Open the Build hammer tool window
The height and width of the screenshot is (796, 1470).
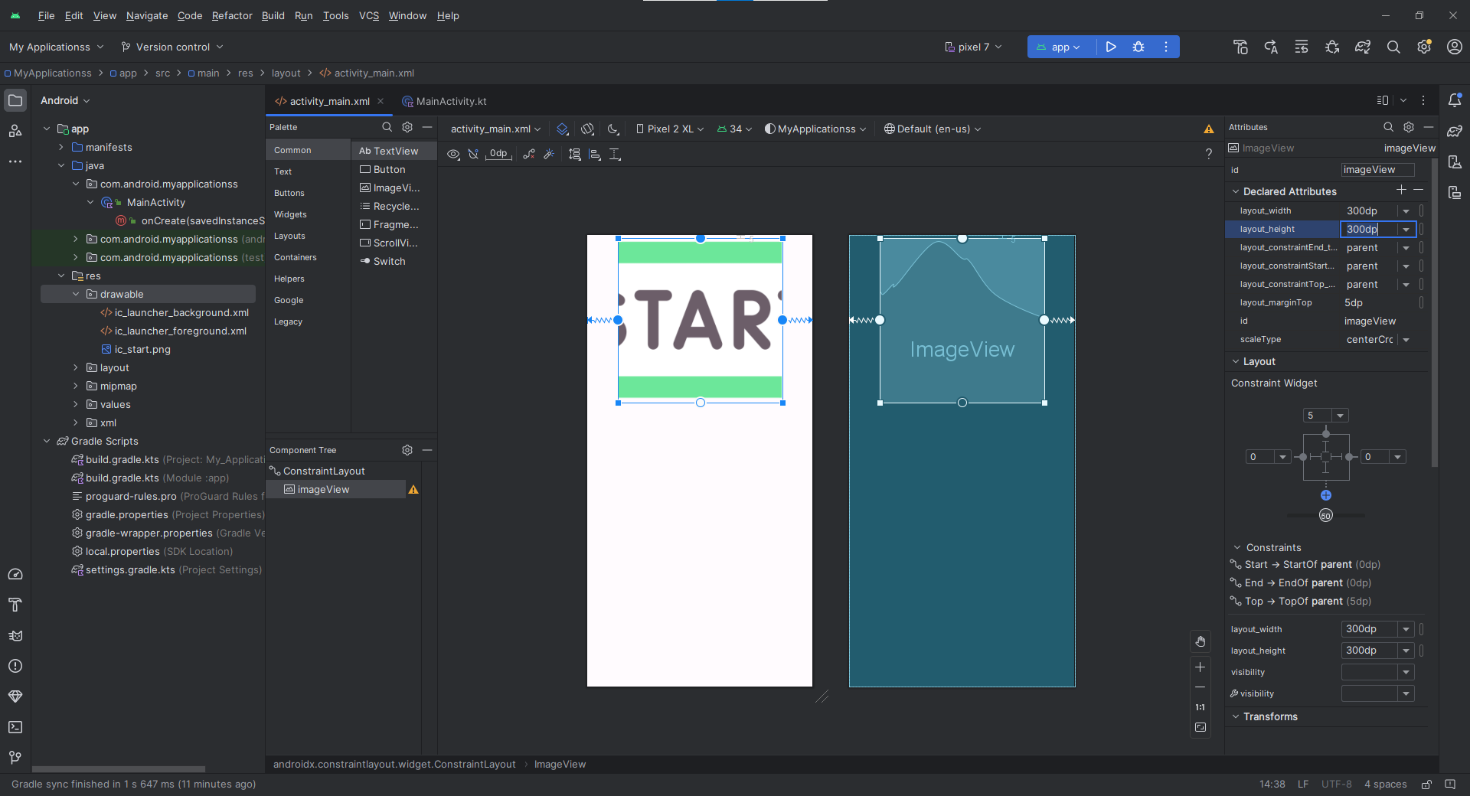tap(15, 605)
